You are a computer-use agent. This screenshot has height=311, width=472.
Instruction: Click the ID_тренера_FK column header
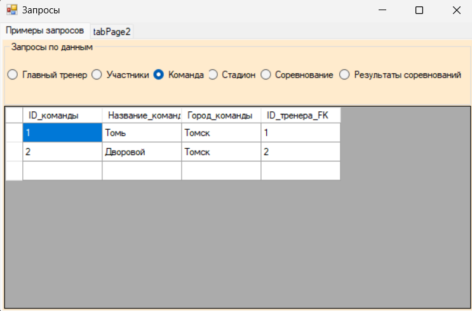coord(300,115)
